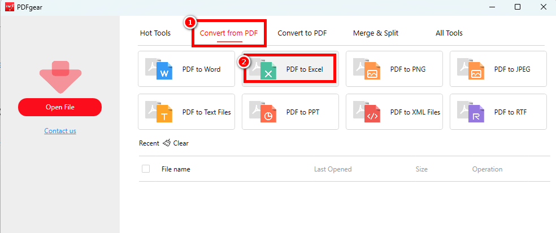Close the PDFgear window
Image resolution: width=556 pixels, height=233 pixels.
coord(543,7)
